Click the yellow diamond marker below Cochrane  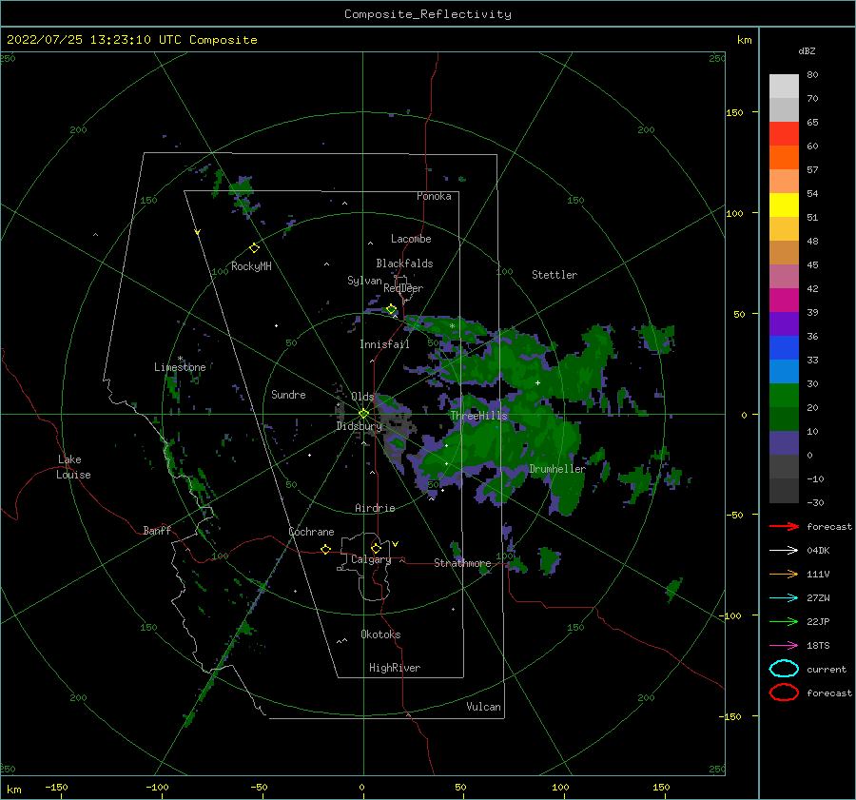[325, 549]
